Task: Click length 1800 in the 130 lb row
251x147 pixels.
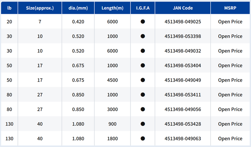Action: point(112,139)
